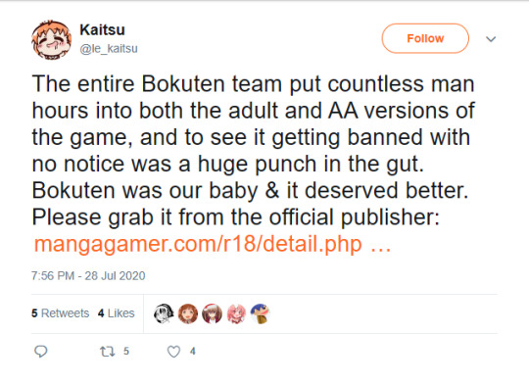Expand tweet options chevron next to Follow
The width and height of the screenshot is (529, 383).
(491, 39)
